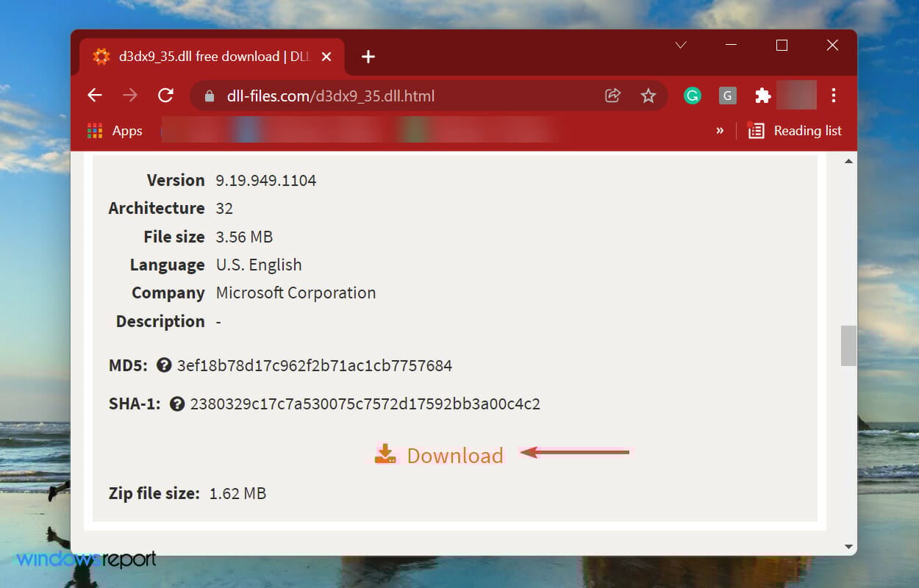Click the U.S. English language value
This screenshot has width=919, height=588.
259,265
